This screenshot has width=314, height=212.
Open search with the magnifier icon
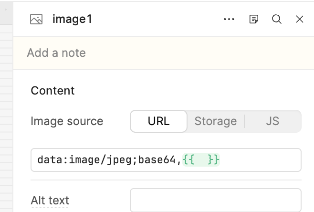coord(277,19)
